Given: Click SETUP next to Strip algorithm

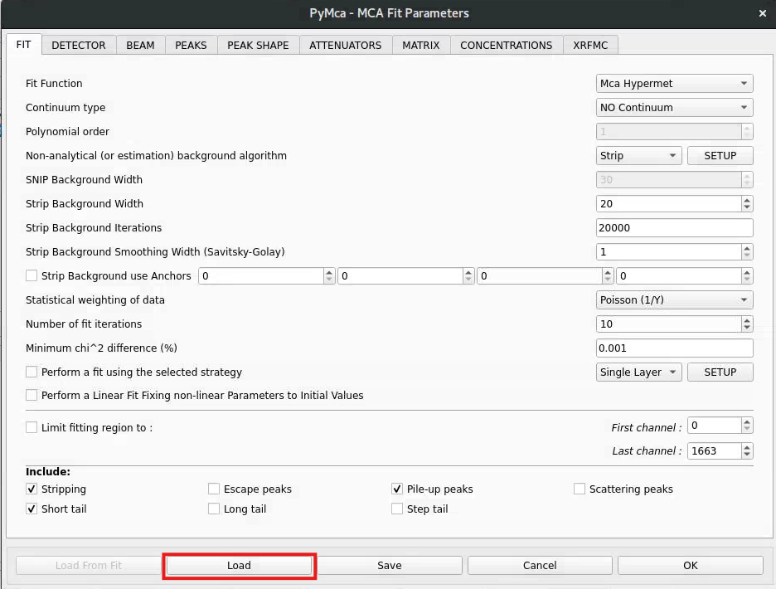Looking at the screenshot, I should pos(720,156).
